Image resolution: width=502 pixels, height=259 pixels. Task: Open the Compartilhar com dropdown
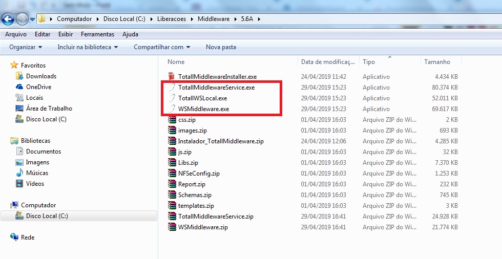(x=162, y=47)
